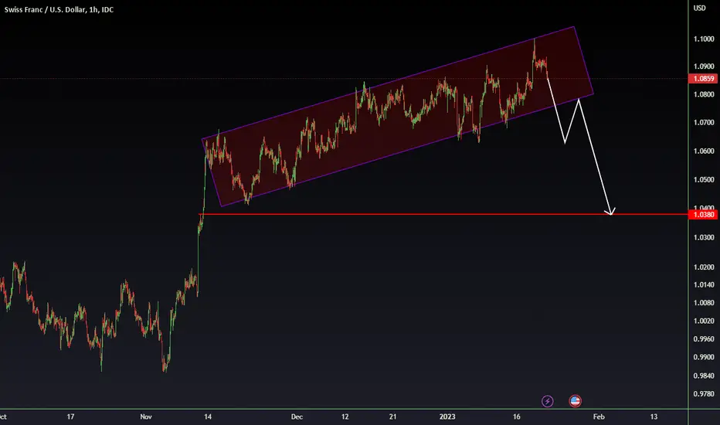720x425 pixels.
Task: Click the 21 date label on the time axis
Action: [x=392, y=416]
